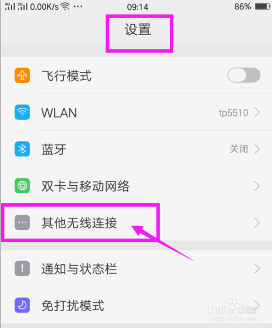Expand 双卡与移动网络 via the chevron
272x328 pixels.
coord(257,186)
